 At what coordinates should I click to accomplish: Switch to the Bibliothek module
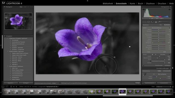108,4
